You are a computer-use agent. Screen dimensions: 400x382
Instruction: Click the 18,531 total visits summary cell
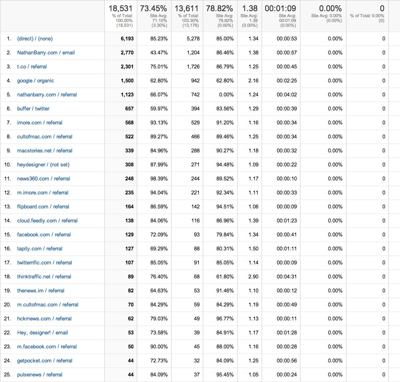tap(121, 9)
